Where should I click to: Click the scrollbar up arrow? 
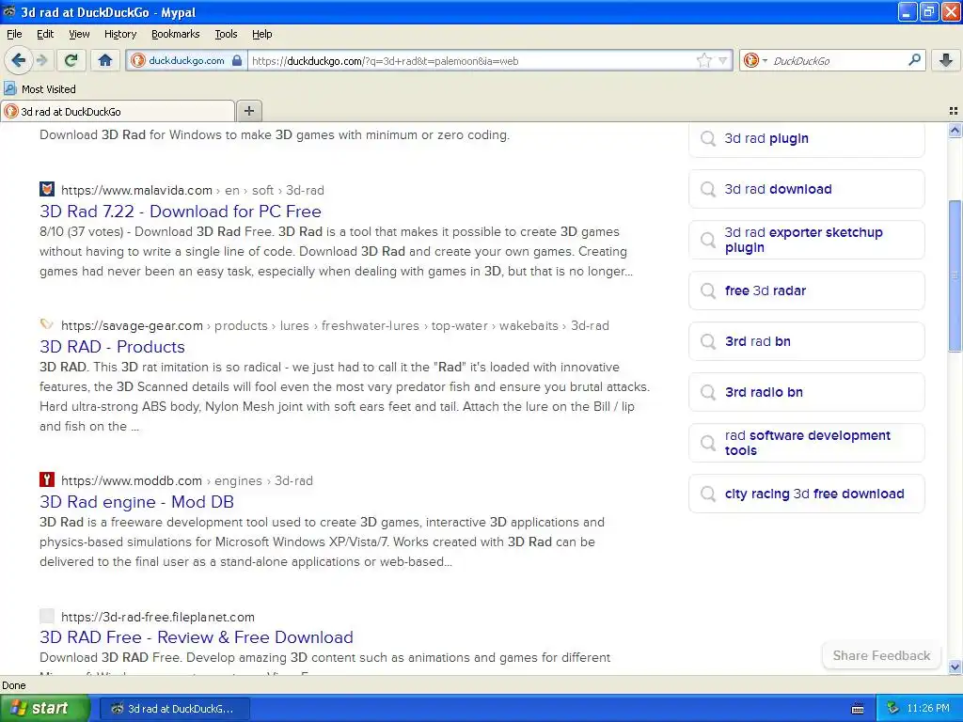point(955,130)
